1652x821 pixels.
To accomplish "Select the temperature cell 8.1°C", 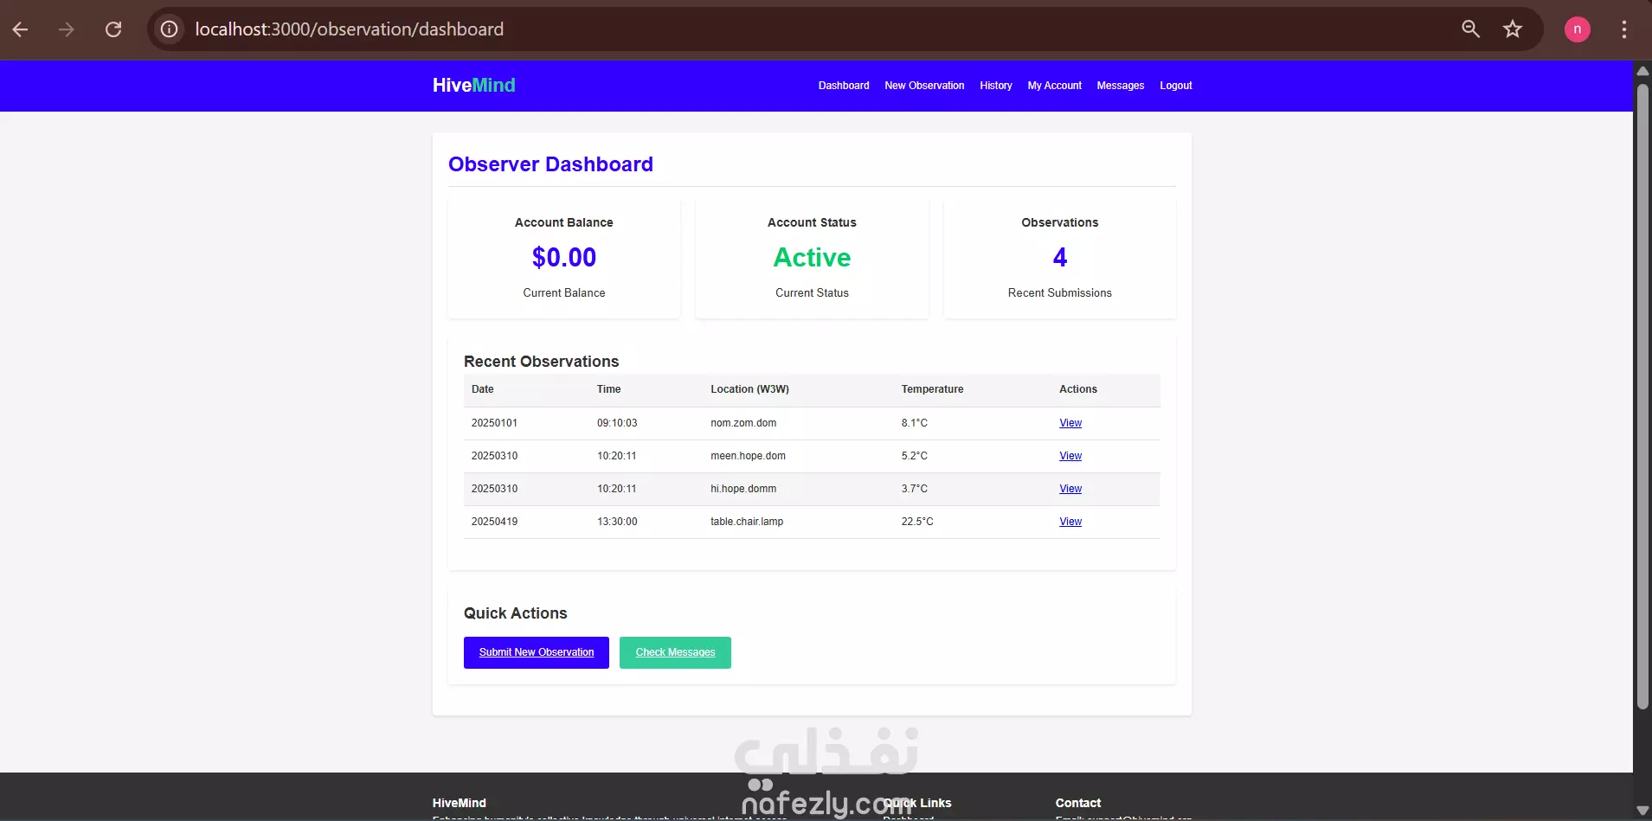I will pos(915,423).
